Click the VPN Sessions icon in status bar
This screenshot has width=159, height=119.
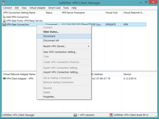click(x=75, y=115)
